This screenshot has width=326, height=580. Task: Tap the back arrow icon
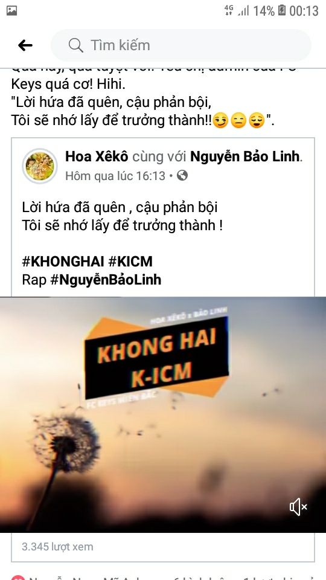pos(25,45)
